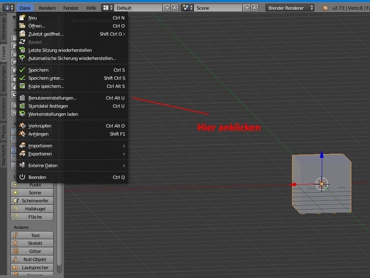Click the scene browse icon
This screenshot has width=370, height=278.
[187, 8]
